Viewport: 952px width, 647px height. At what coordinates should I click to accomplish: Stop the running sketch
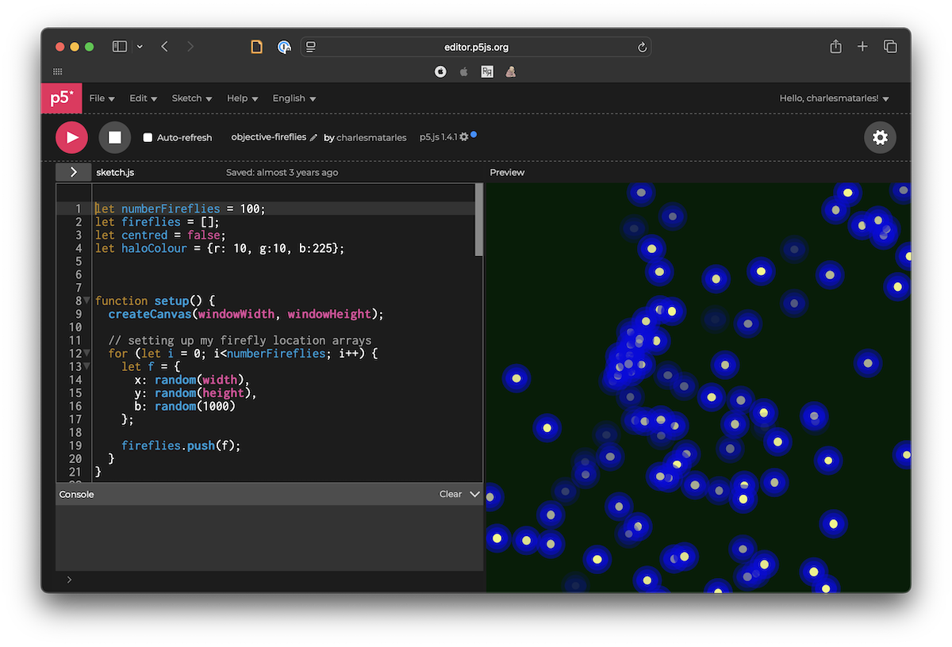pos(114,136)
